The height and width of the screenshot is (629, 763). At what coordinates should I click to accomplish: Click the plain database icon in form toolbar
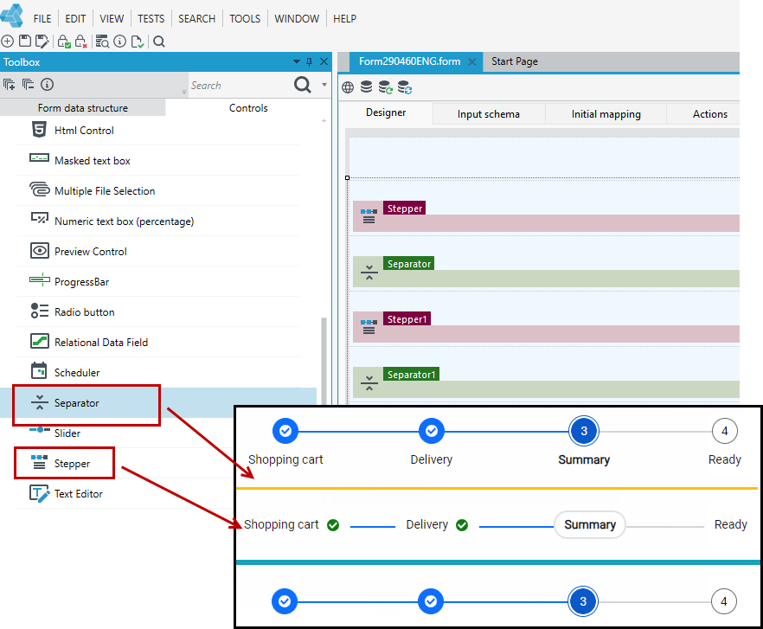tap(367, 87)
